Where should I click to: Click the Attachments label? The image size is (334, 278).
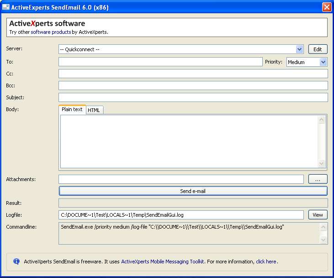click(x=21, y=179)
